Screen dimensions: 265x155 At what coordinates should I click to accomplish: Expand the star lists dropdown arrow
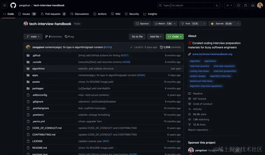(238, 23)
